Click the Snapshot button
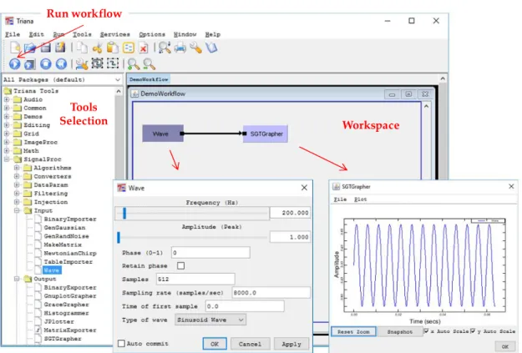 (x=400, y=331)
